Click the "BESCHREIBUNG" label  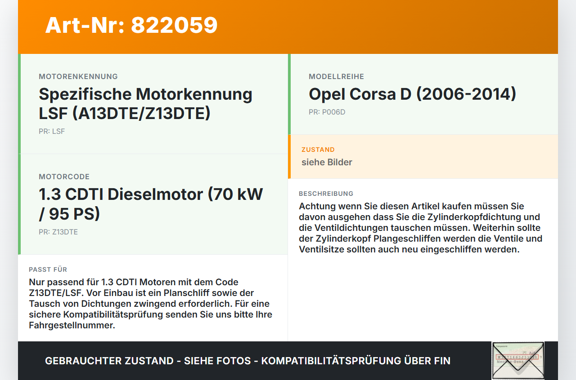[326, 194]
